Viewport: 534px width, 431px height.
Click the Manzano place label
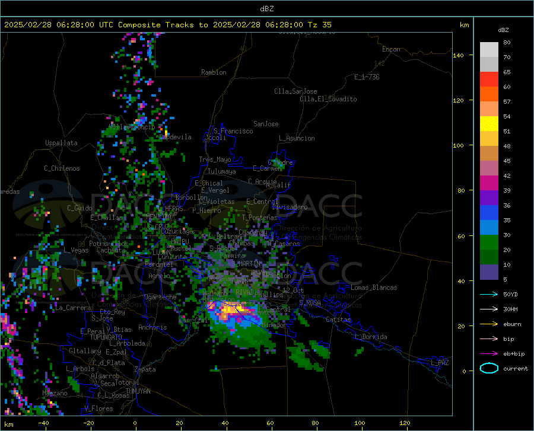click(x=55, y=393)
